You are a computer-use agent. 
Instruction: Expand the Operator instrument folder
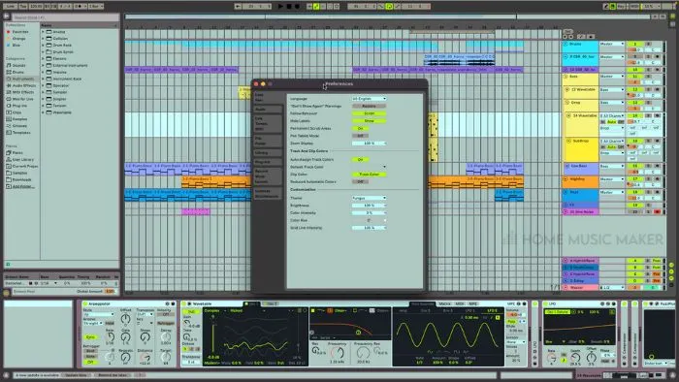pos(43,85)
